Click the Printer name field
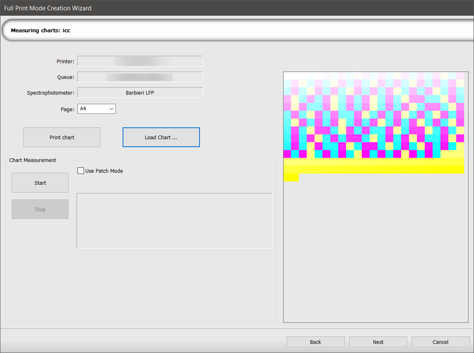This screenshot has height=353, width=474. (140, 61)
